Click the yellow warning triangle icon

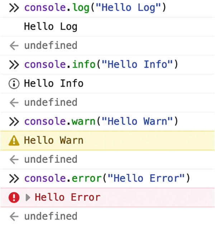13,140
